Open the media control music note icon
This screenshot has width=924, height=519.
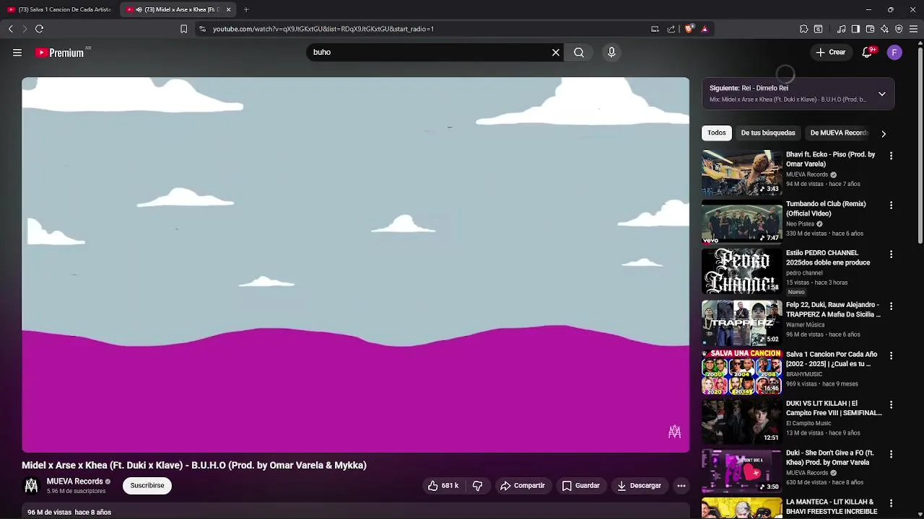[x=841, y=29]
